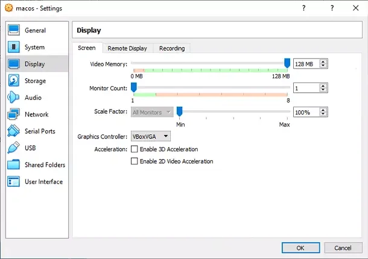Open Storage settings disk icon

click(x=14, y=81)
